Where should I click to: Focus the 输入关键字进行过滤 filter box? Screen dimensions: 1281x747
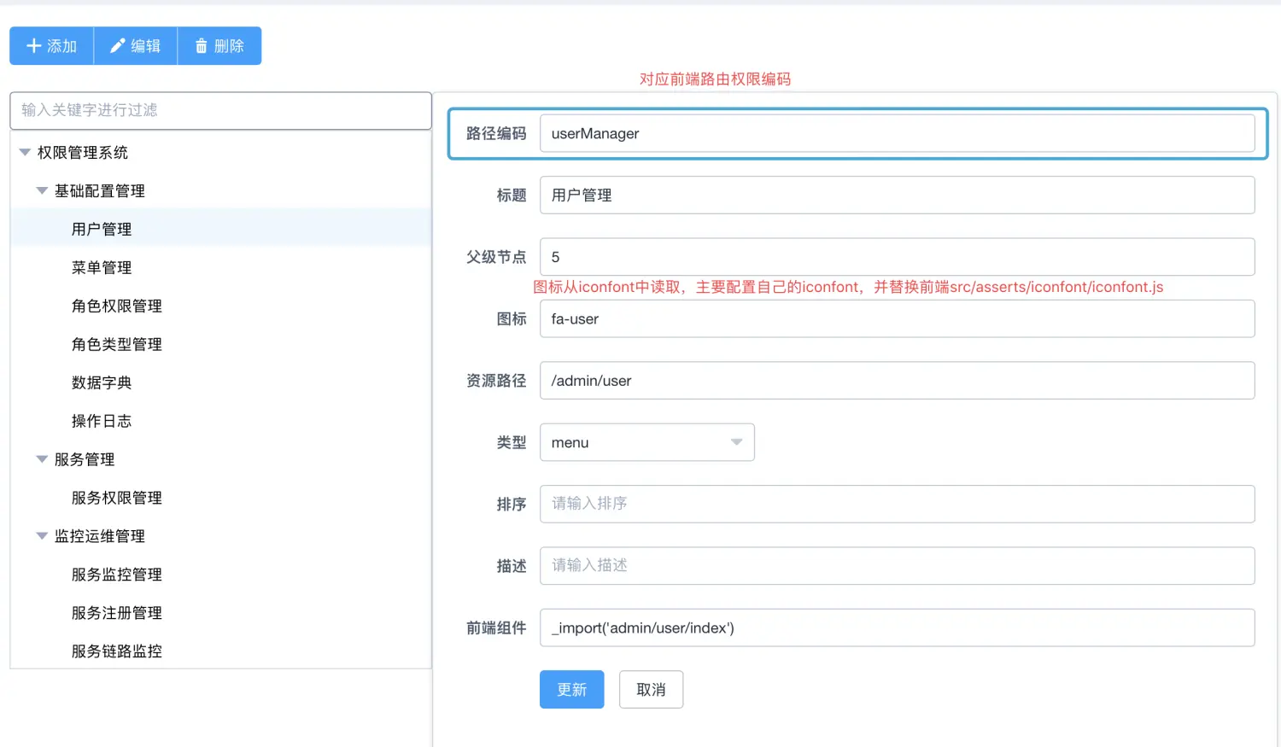click(220, 110)
